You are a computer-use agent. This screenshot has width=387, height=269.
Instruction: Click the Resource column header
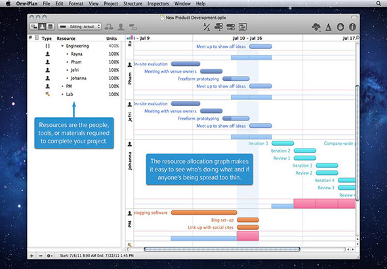click(x=66, y=39)
